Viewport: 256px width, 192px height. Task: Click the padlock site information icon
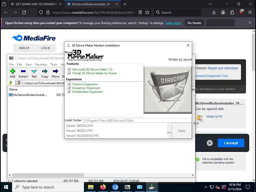click(48, 12)
